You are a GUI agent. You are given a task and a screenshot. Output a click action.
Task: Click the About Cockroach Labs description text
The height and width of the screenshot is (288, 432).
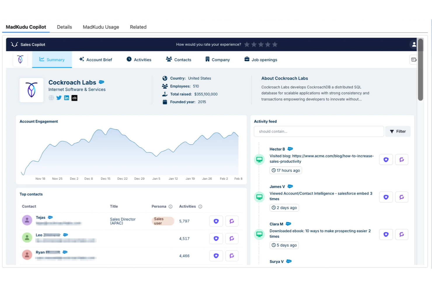click(315, 93)
